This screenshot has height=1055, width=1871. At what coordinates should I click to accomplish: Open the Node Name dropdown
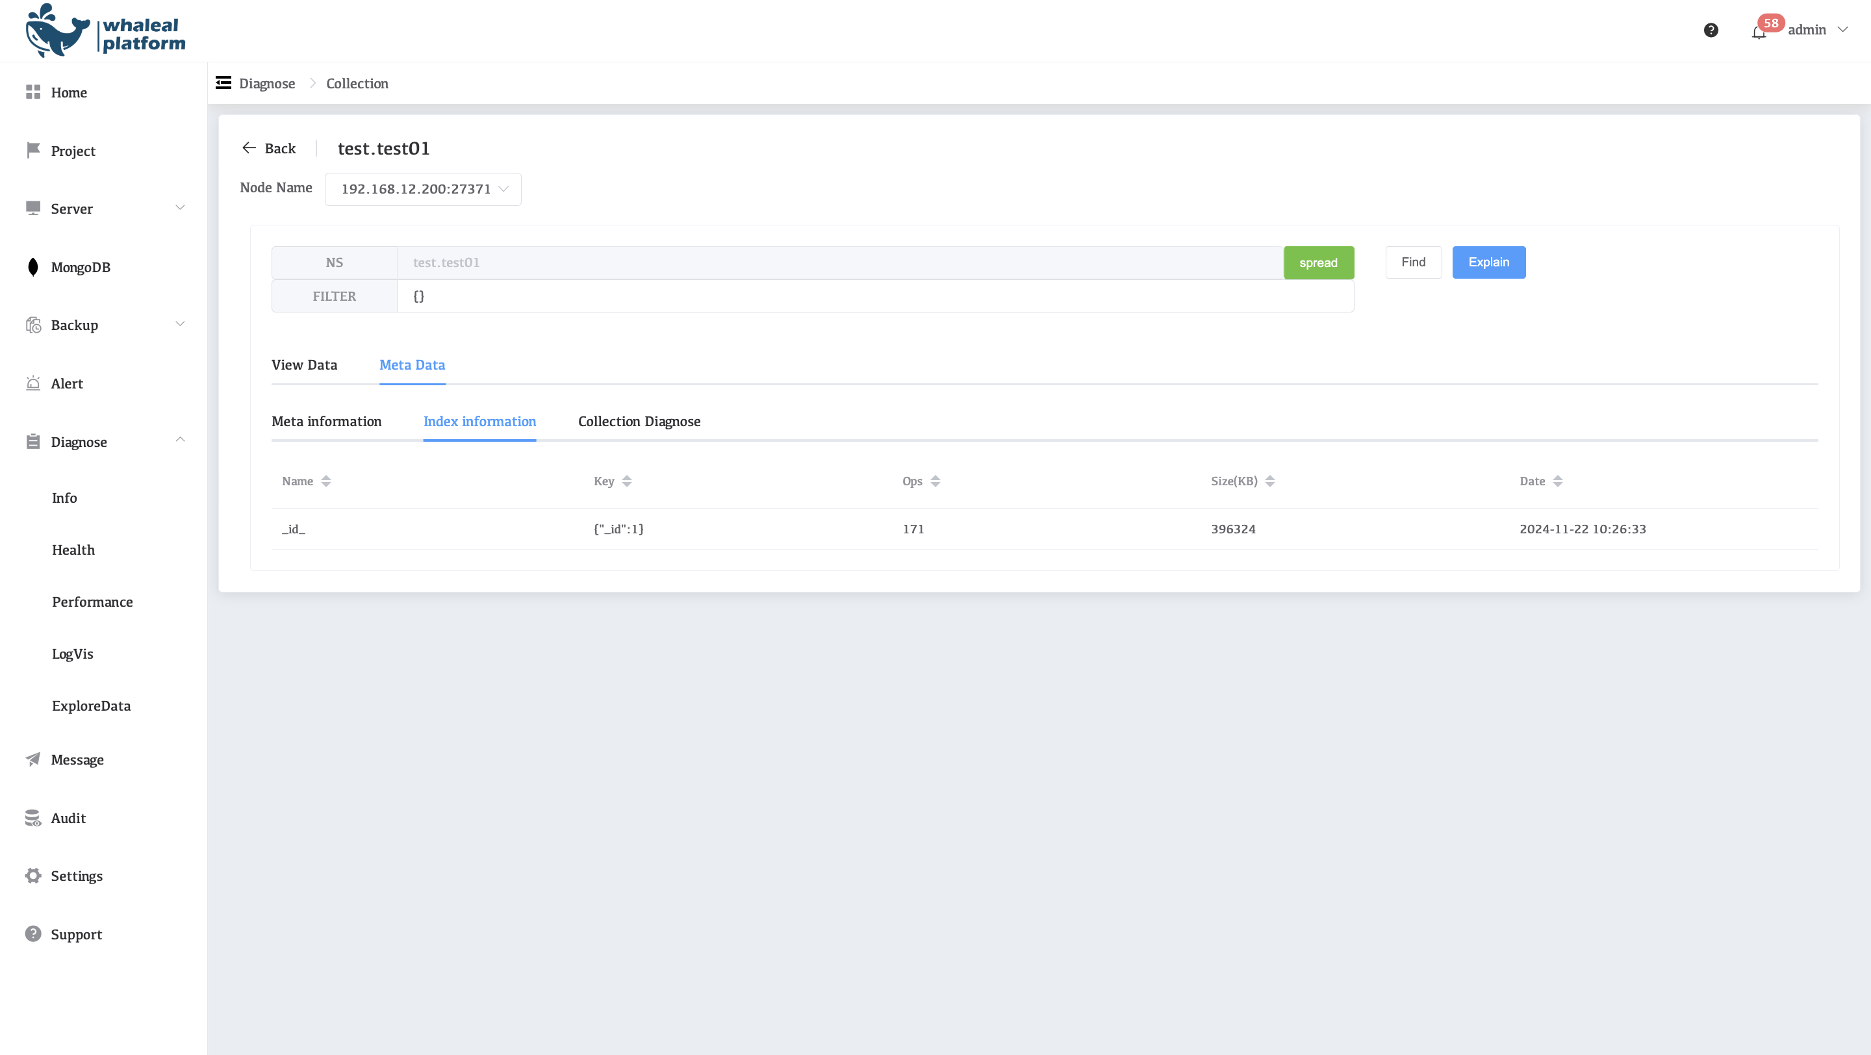point(423,190)
